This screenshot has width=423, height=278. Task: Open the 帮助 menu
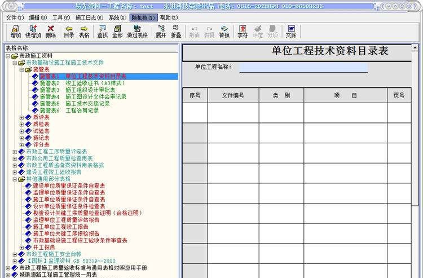click(x=169, y=17)
